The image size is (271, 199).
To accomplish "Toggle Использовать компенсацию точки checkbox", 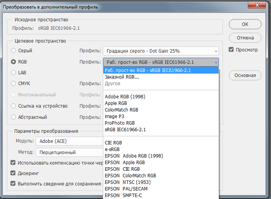I will tap(13, 163).
